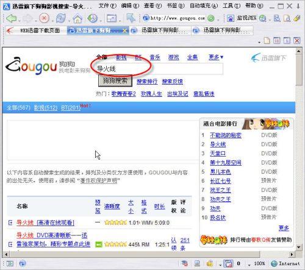Open the 工具(T) menu

[231, 5]
